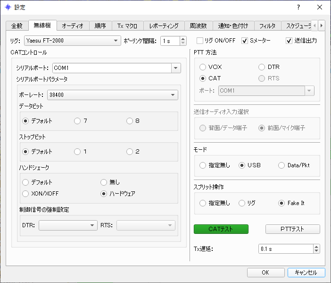Set handshake to XON/XOFF
This screenshot has height=283, width=331.
[25, 194]
